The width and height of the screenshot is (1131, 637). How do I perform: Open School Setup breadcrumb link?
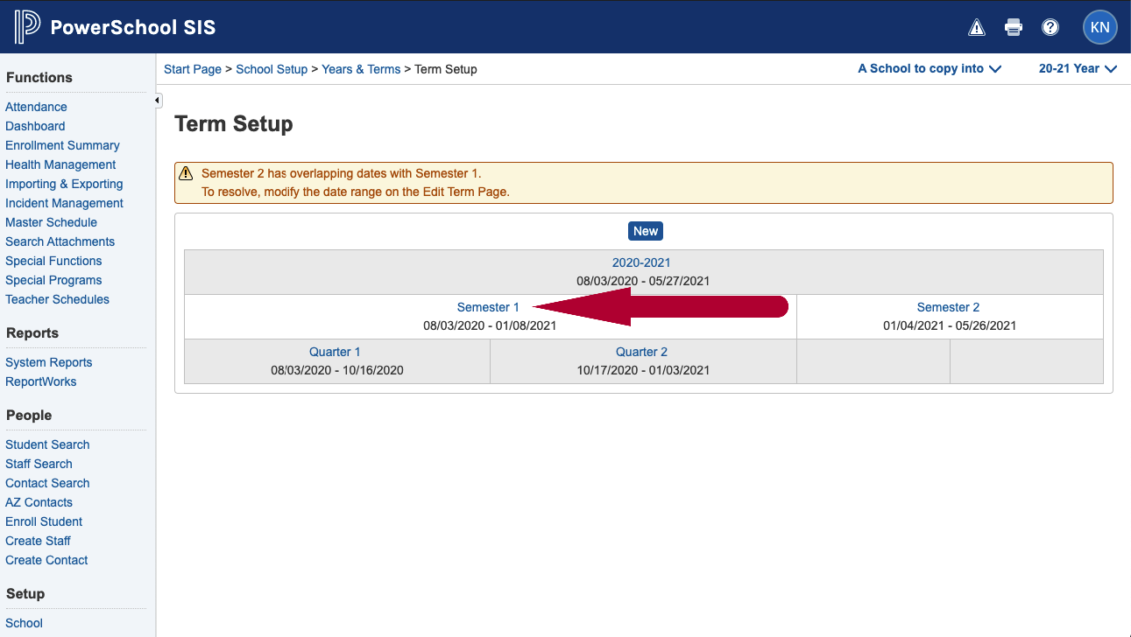pos(272,69)
